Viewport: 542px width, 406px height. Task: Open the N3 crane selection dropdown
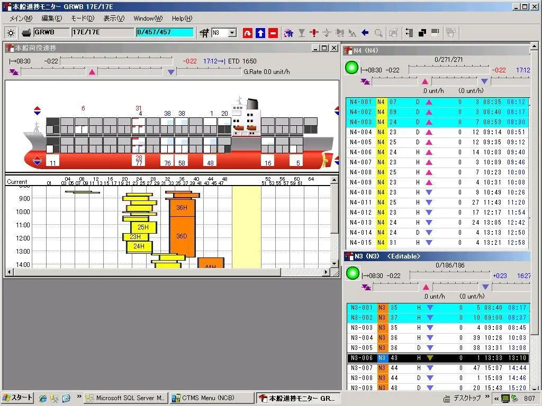(232, 33)
